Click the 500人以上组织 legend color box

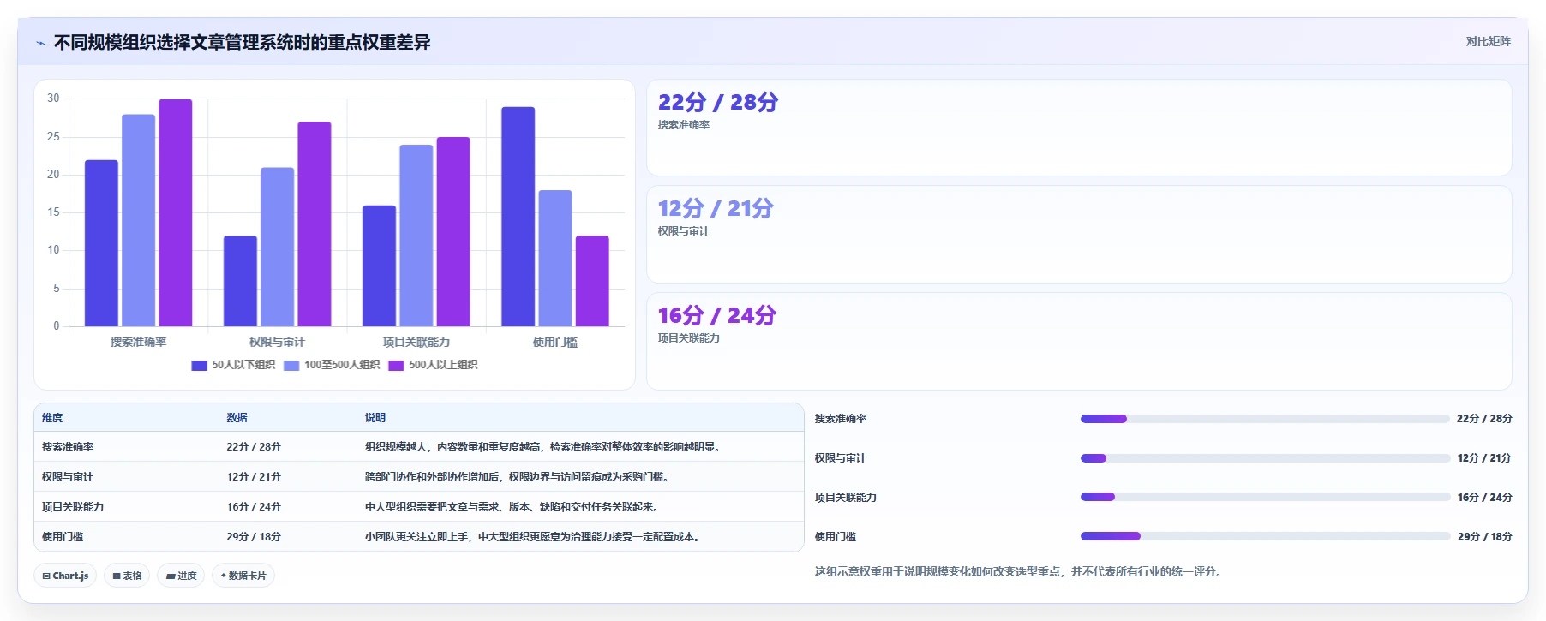point(396,366)
